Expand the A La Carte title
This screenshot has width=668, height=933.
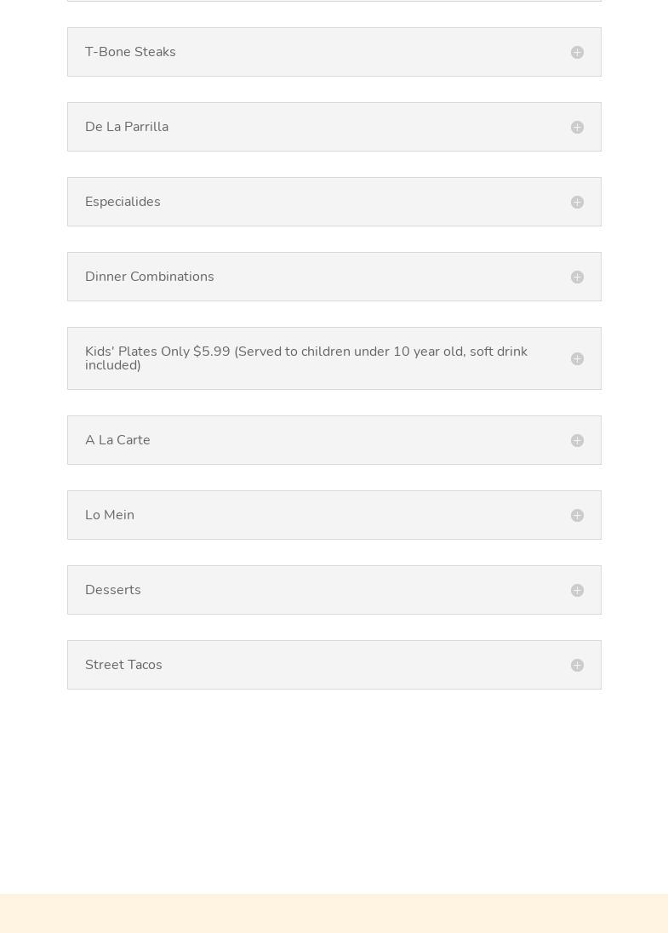[x=117, y=440]
